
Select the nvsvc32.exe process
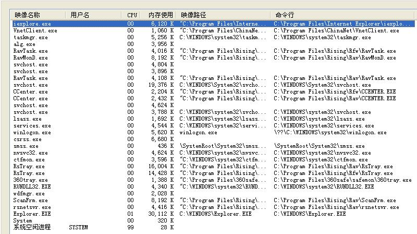(x=31, y=153)
